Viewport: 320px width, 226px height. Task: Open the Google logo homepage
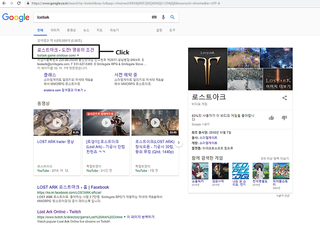click(16, 17)
